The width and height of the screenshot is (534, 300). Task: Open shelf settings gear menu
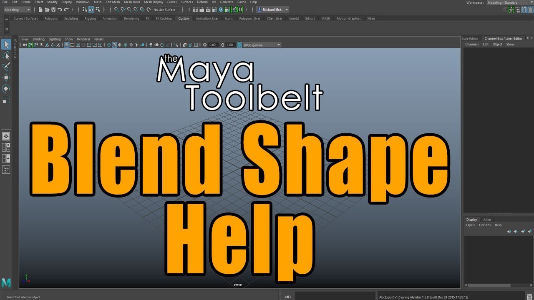tap(6, 29)
